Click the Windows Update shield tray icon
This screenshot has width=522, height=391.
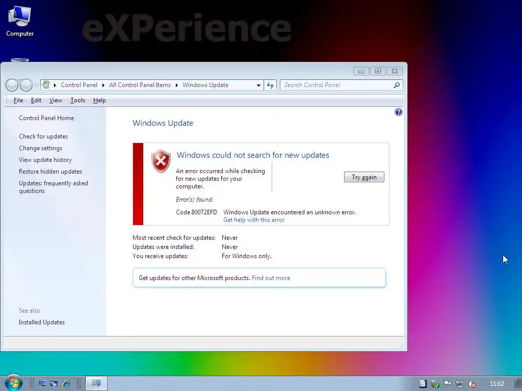(x=435, y=384)
